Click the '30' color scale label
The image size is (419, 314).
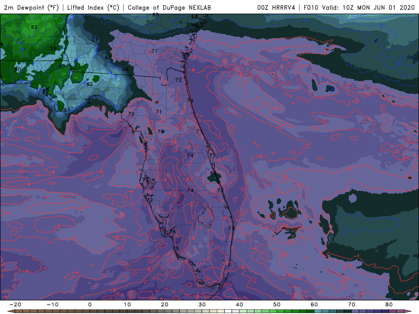click(202, 305)
